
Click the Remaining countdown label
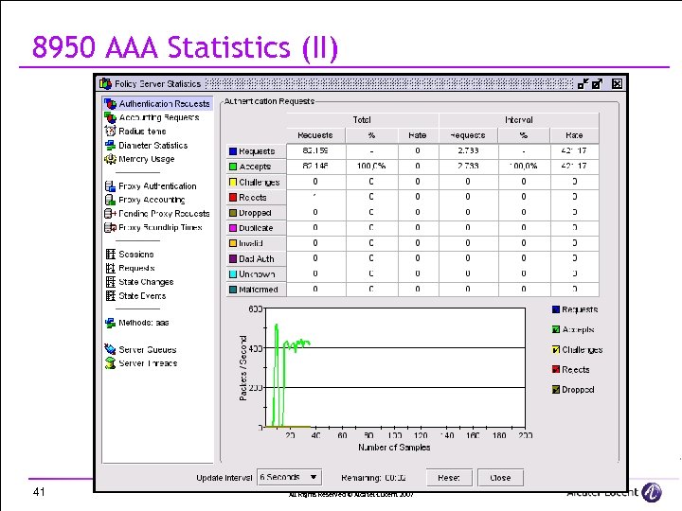(373, 478)
